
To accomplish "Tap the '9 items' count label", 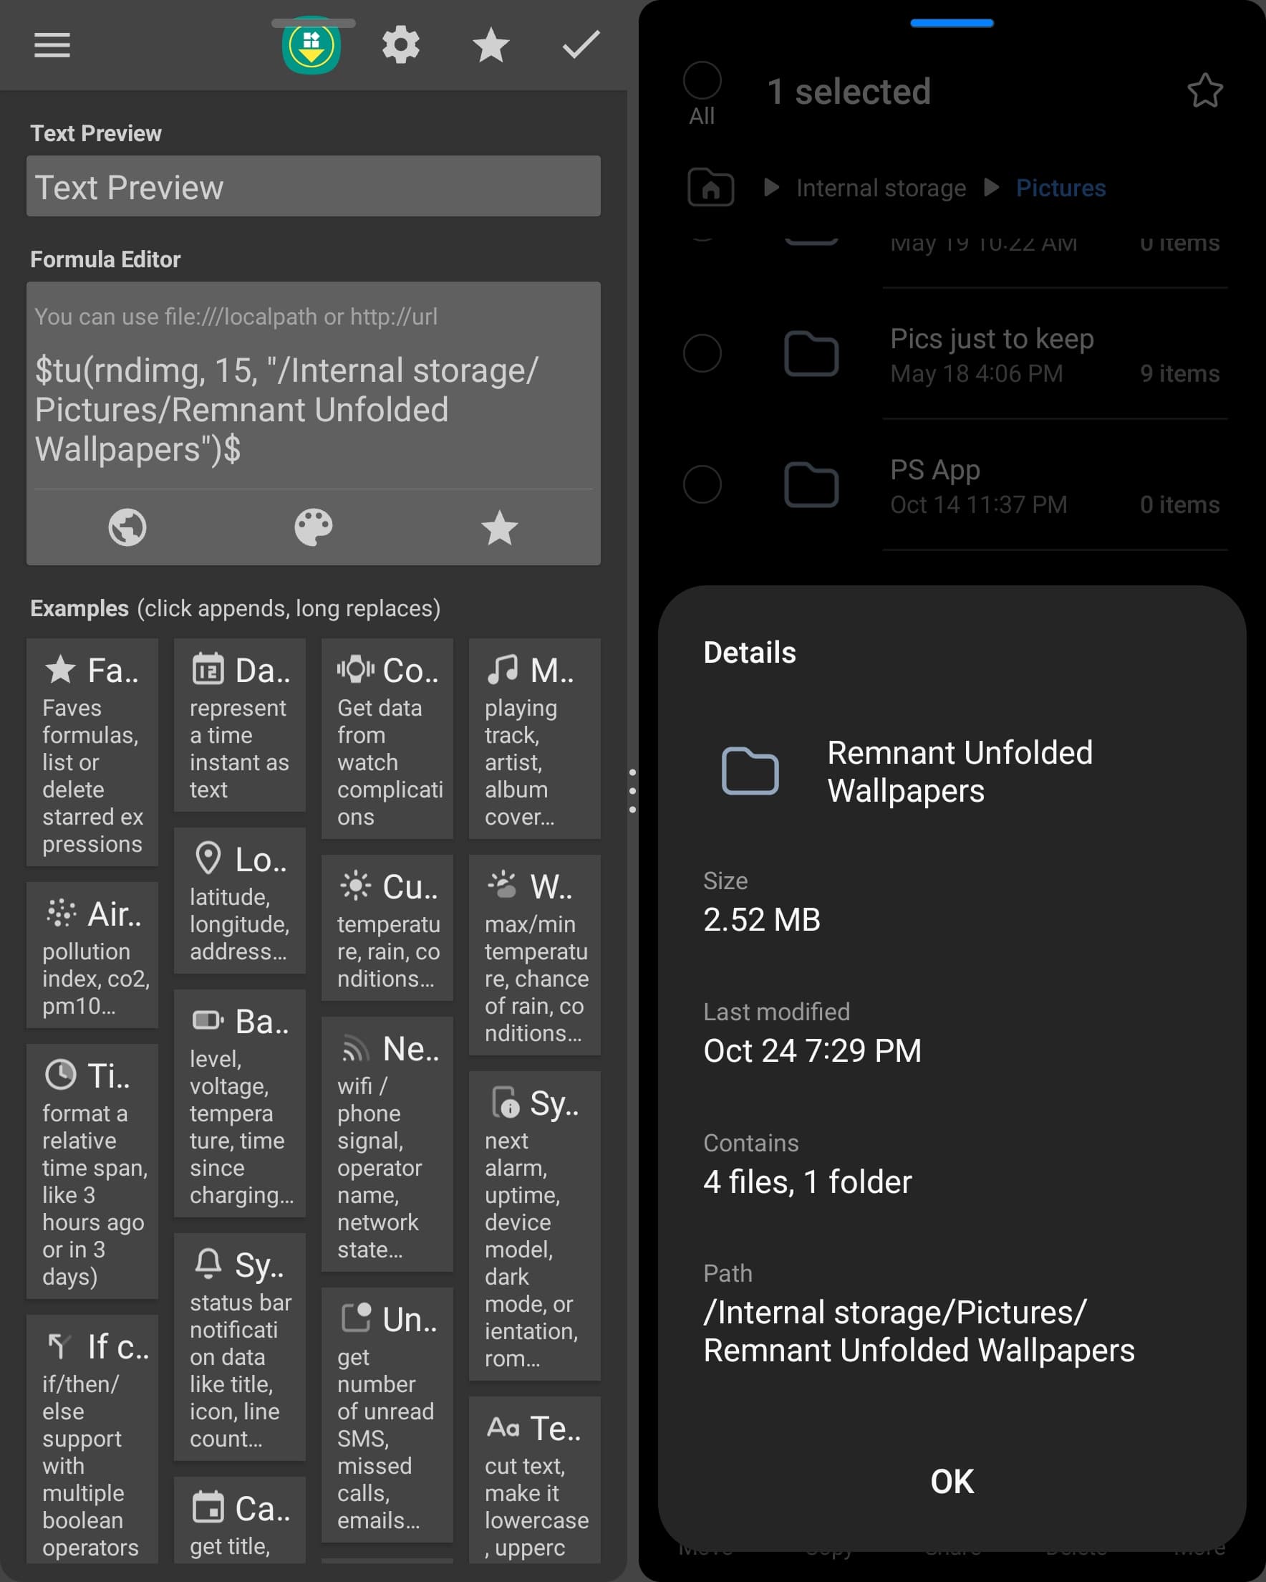I will (x=1179, y=373).
